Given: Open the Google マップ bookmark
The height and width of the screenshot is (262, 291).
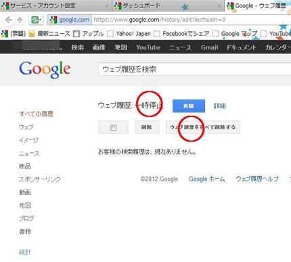Looking at the screenshot, I should coord(235,34).
